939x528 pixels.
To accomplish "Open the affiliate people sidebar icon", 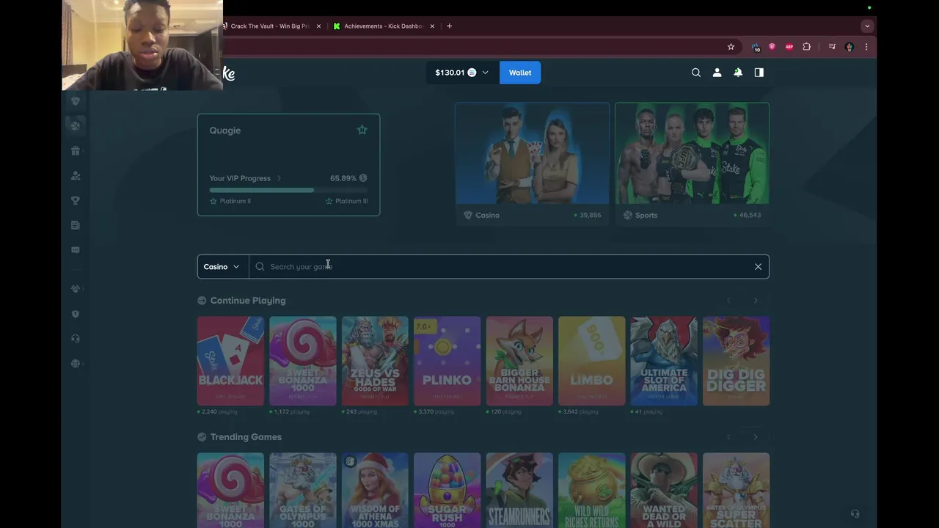I will coord(75,175).
